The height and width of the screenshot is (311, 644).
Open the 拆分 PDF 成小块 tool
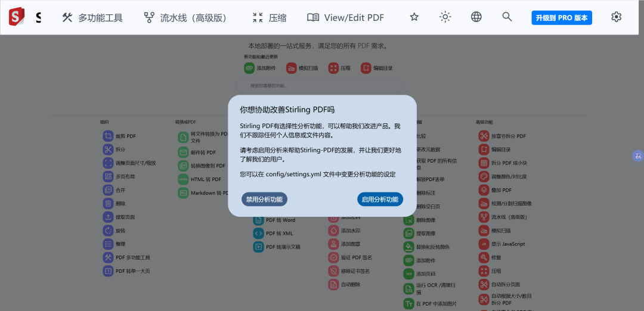tap(503, 163)
